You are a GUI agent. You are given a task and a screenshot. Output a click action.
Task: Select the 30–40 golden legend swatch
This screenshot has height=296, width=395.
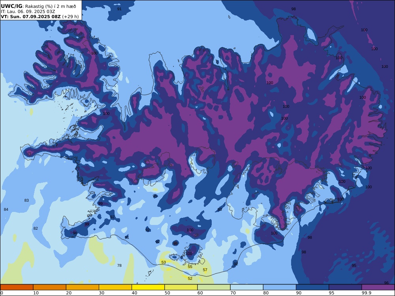tap(115, 287)
